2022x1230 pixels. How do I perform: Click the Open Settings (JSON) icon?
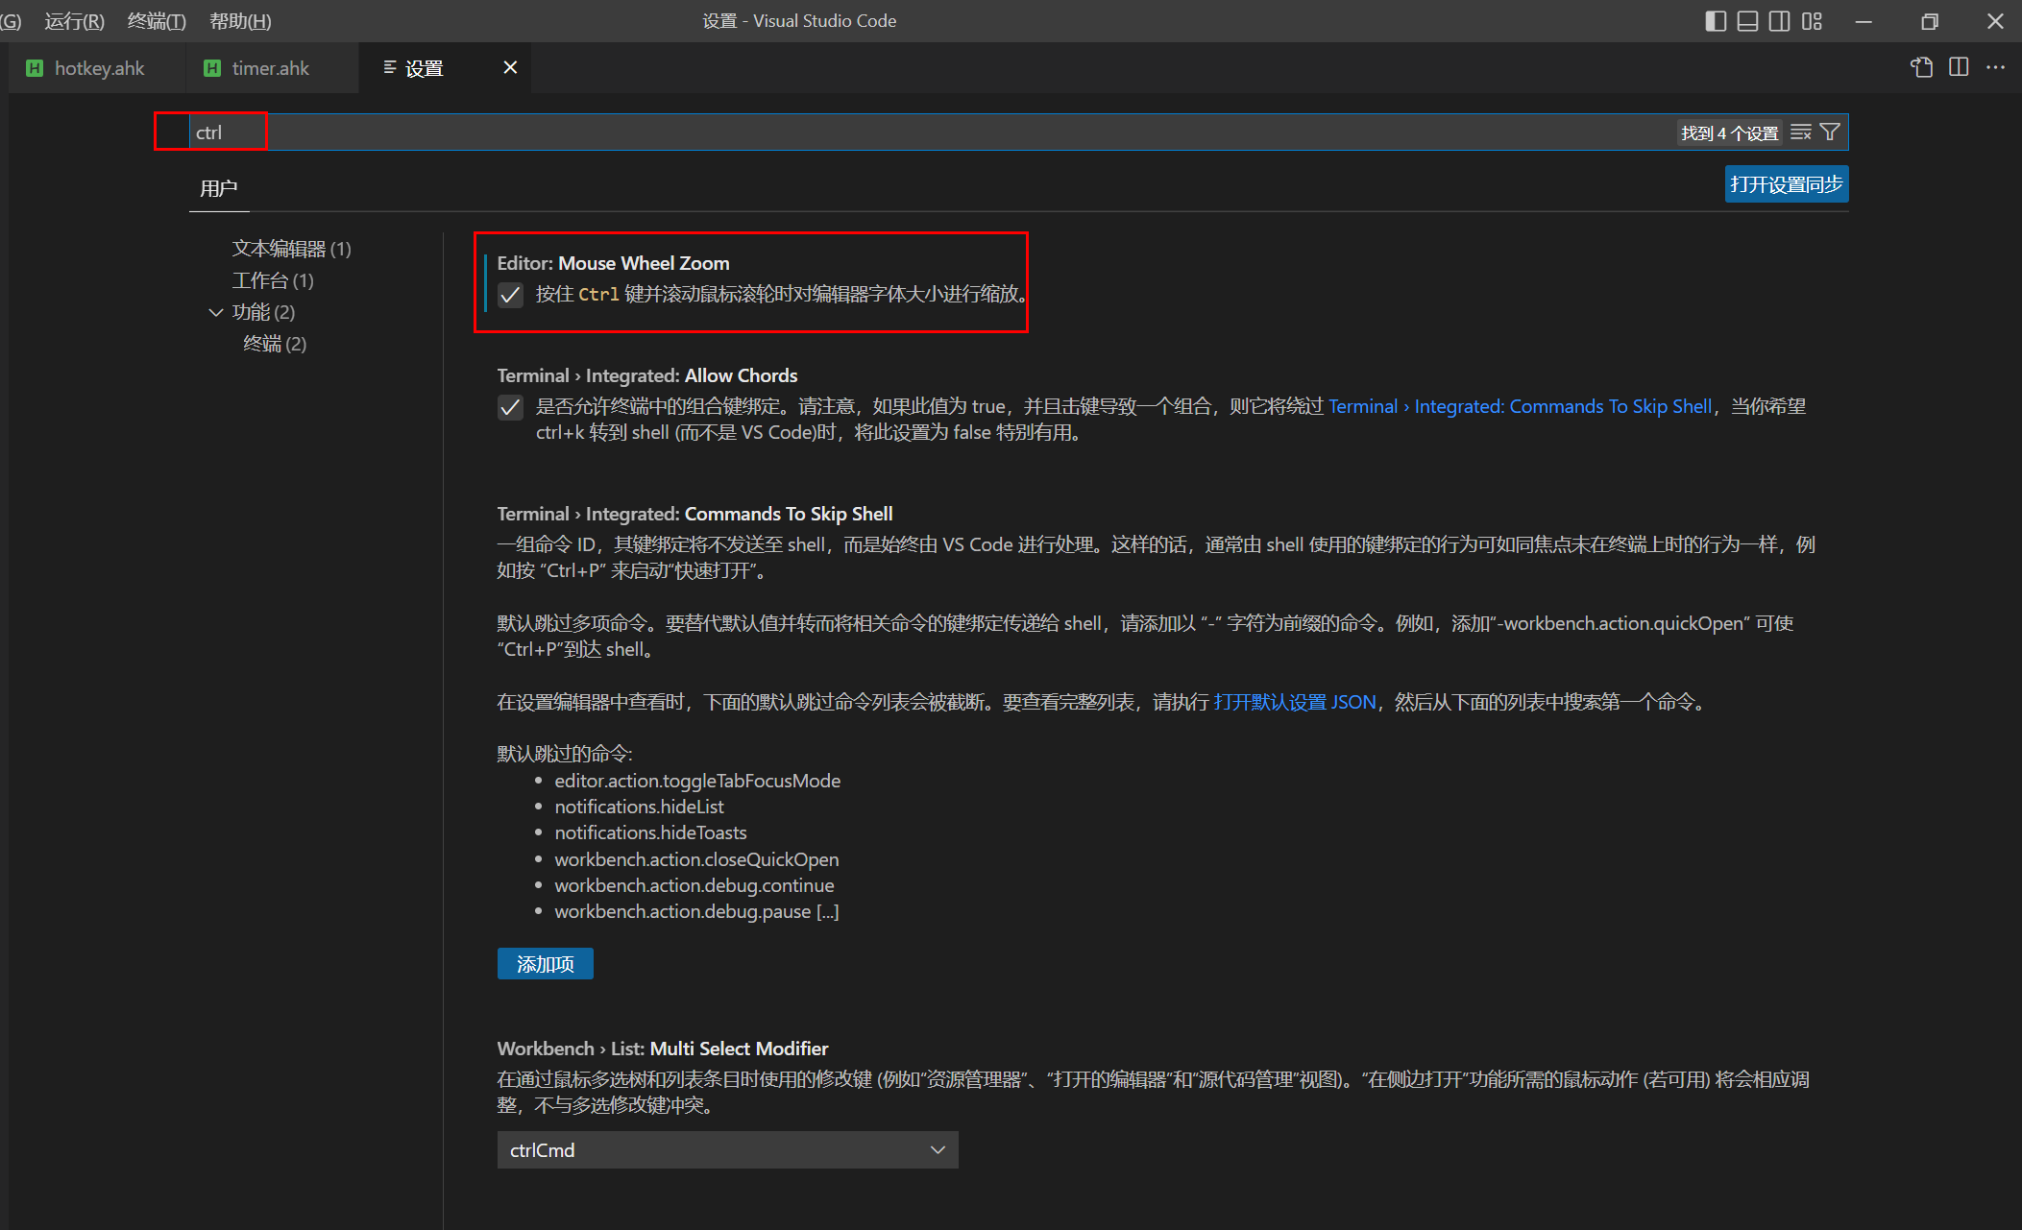point(1921,67)
